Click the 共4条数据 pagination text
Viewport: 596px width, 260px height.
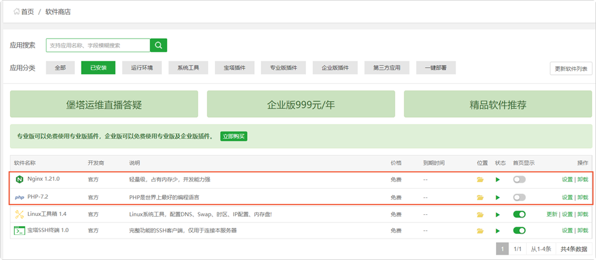click(x=574, y=249)
